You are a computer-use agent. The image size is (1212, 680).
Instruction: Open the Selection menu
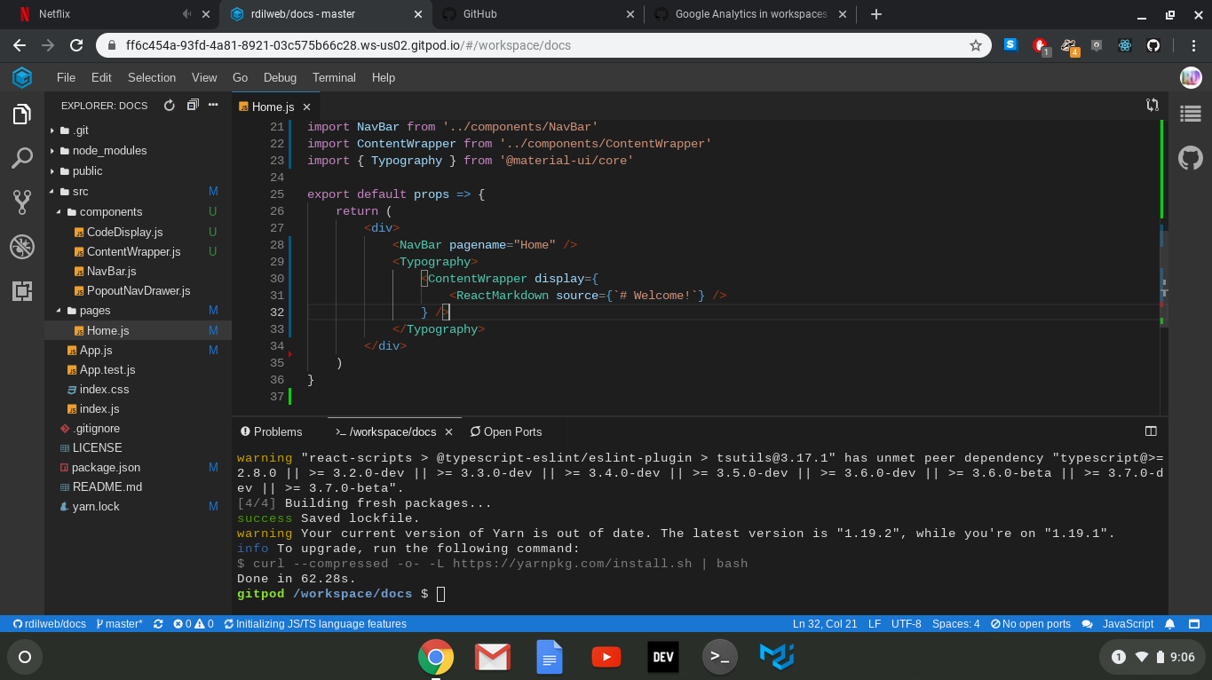(152, 78)
